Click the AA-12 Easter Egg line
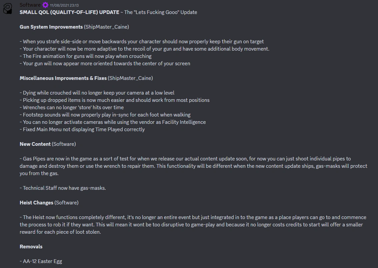The width and height of the screenshot is (378, 268). pyautogui.click(x=41, y=261)
